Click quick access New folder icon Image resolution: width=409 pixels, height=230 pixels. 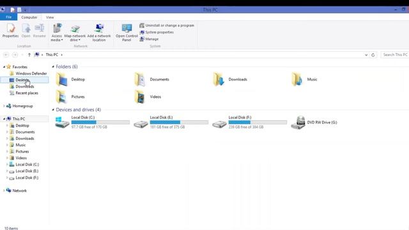[19, 10]
